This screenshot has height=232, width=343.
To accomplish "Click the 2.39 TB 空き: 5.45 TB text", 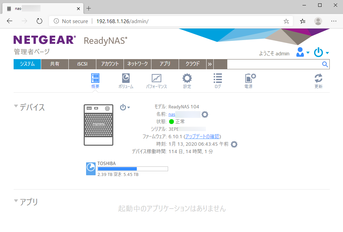I will (118, 175).
